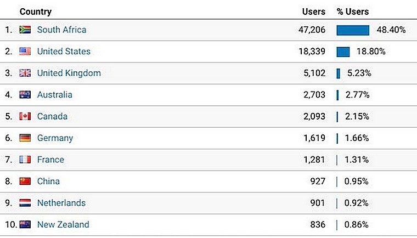Click the New Zealand flag icon
Image resolution: width=417 pixels, height=238 pixels.
25,224
